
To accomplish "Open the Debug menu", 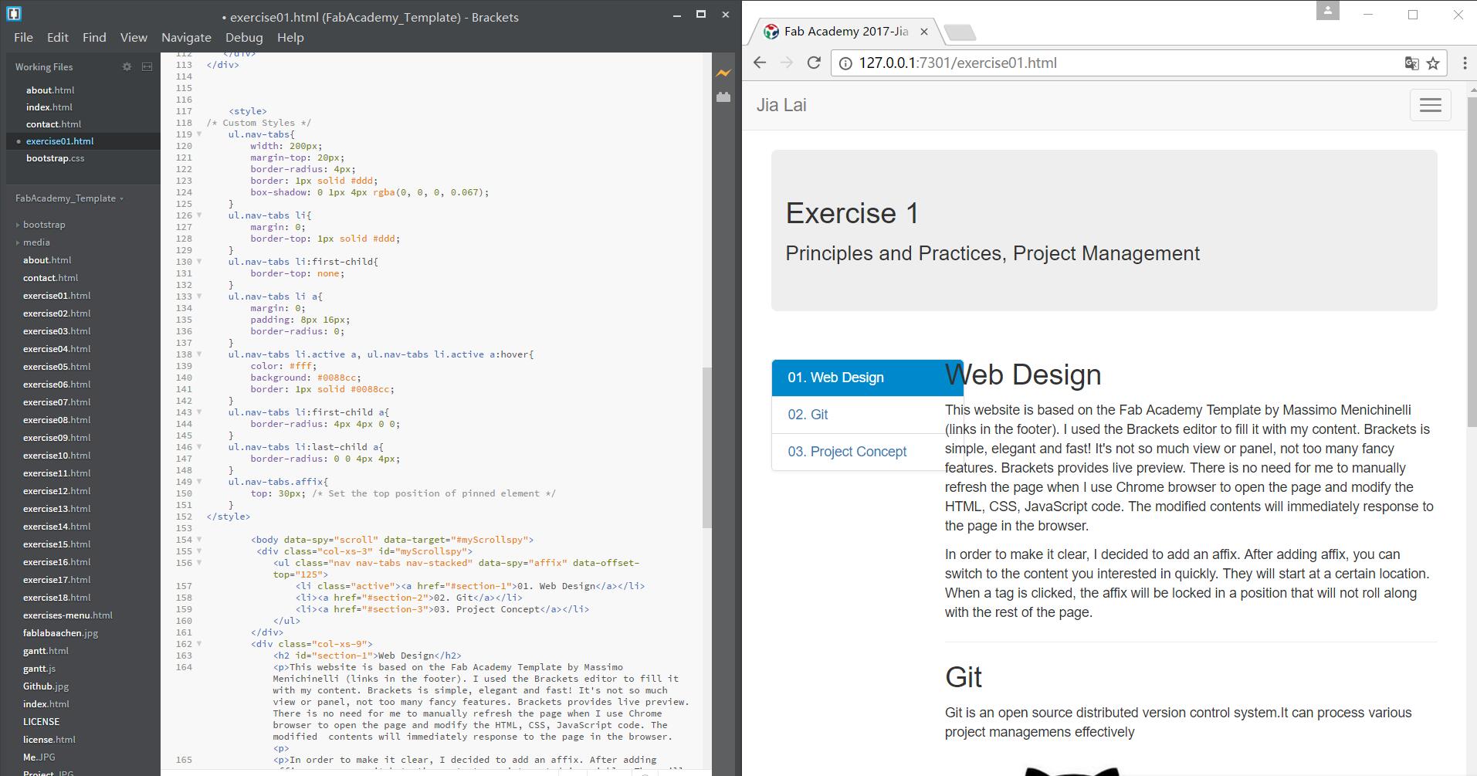I will click(x=244, y=37).
